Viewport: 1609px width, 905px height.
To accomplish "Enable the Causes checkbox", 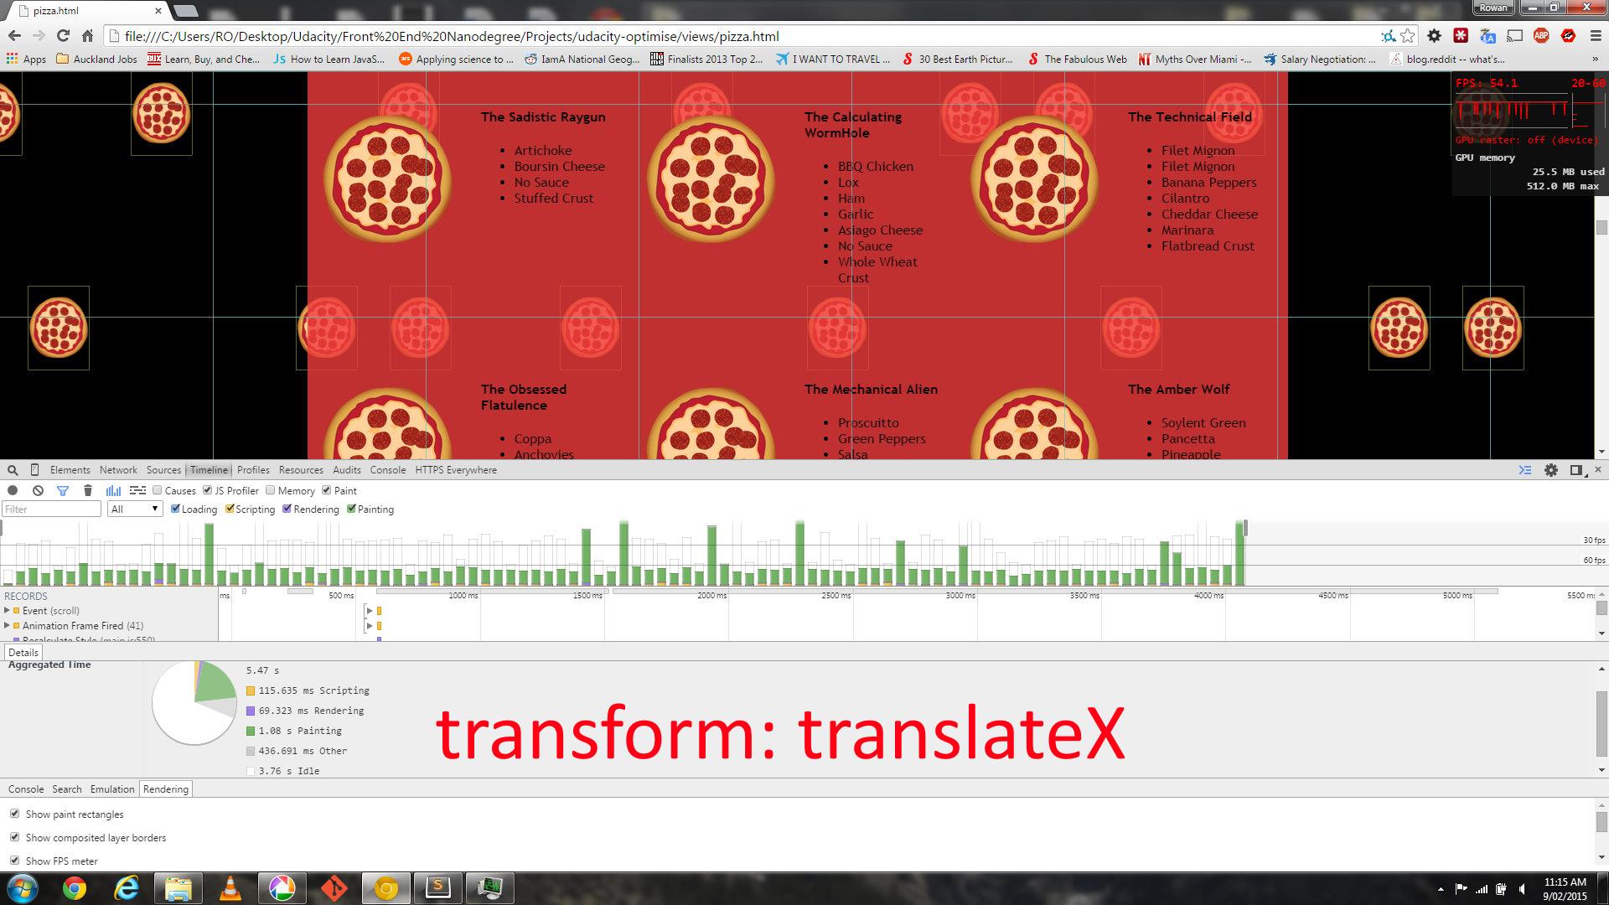I will point(157,490).
